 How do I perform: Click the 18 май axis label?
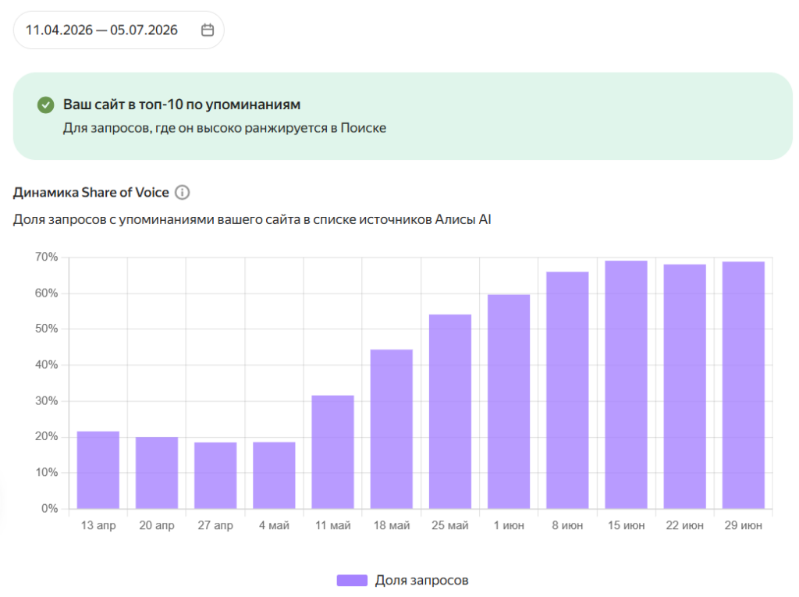[x=392, y=525]
